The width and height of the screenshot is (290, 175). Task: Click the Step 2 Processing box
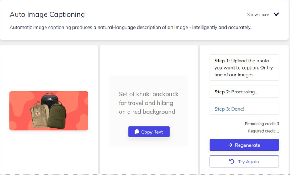pyautogui.click(x=244, y=92)
